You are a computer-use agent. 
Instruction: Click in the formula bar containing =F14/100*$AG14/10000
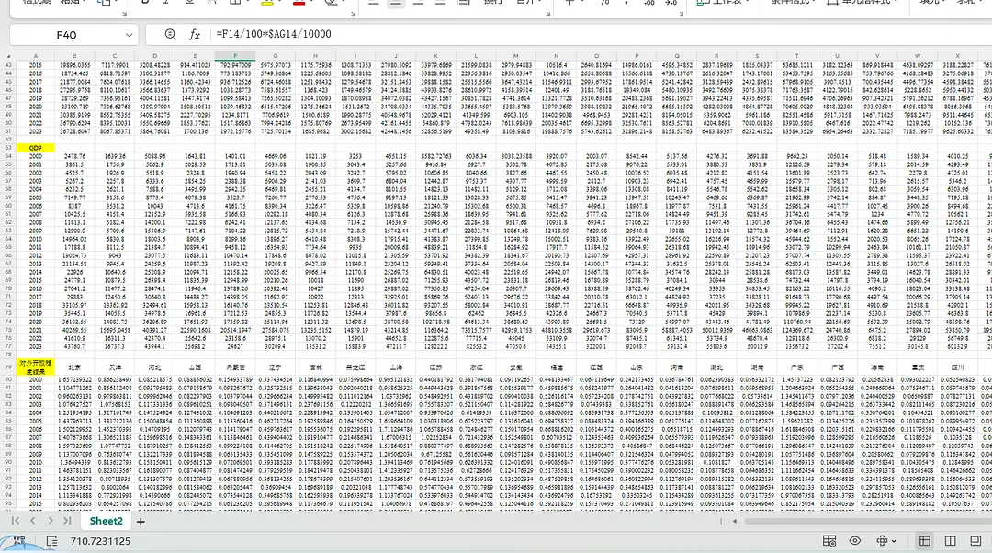coord(569,34)
